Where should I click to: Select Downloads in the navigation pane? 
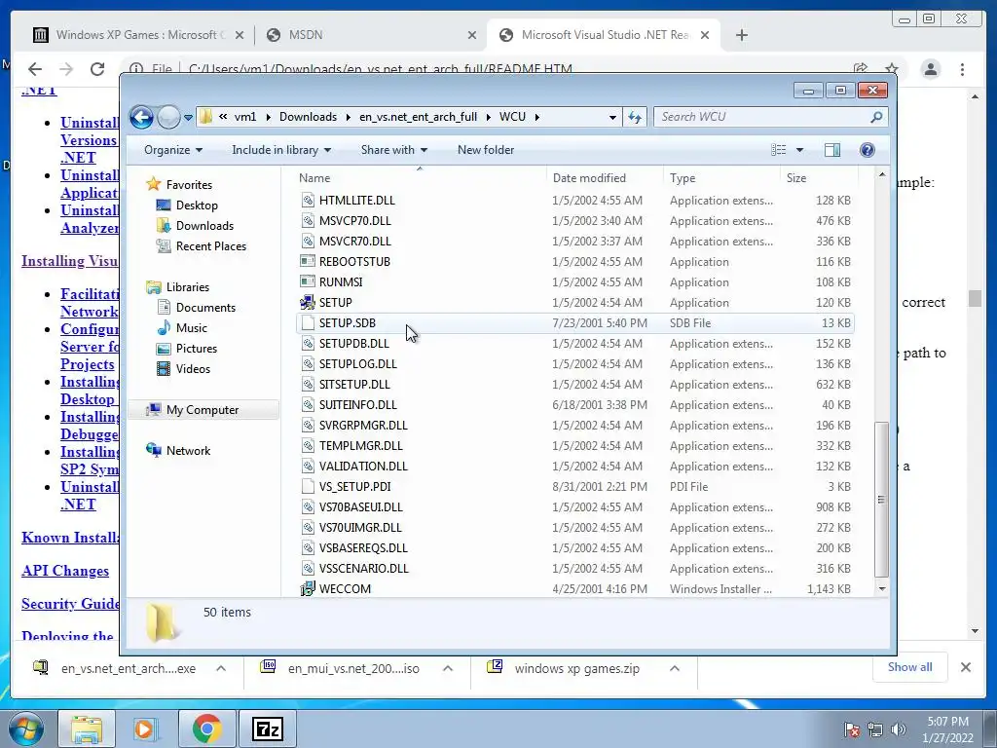(204, 226)
